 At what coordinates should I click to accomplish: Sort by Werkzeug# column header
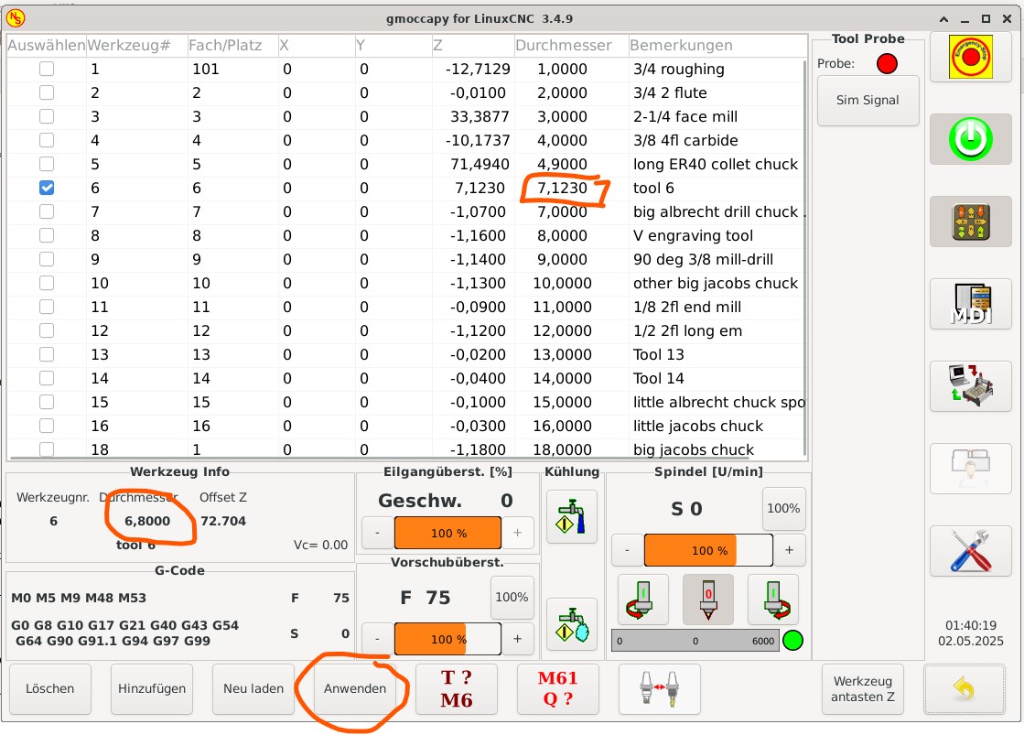point(136,45)
